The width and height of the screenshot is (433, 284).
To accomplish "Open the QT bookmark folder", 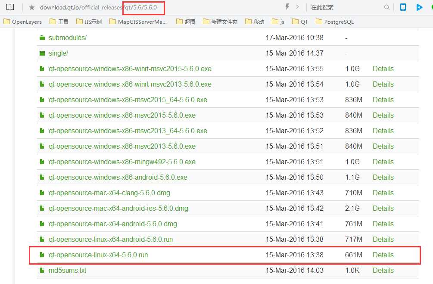I will click(300, 22).
